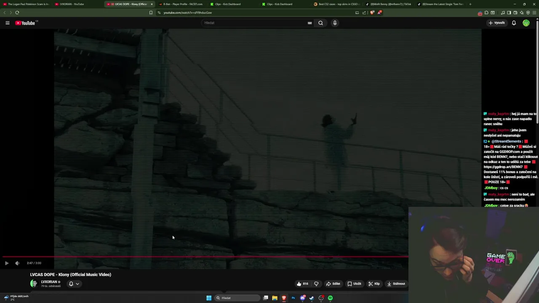
Task: Open the YouTube hamburger guide menu
Action: (x=8, y=23)
